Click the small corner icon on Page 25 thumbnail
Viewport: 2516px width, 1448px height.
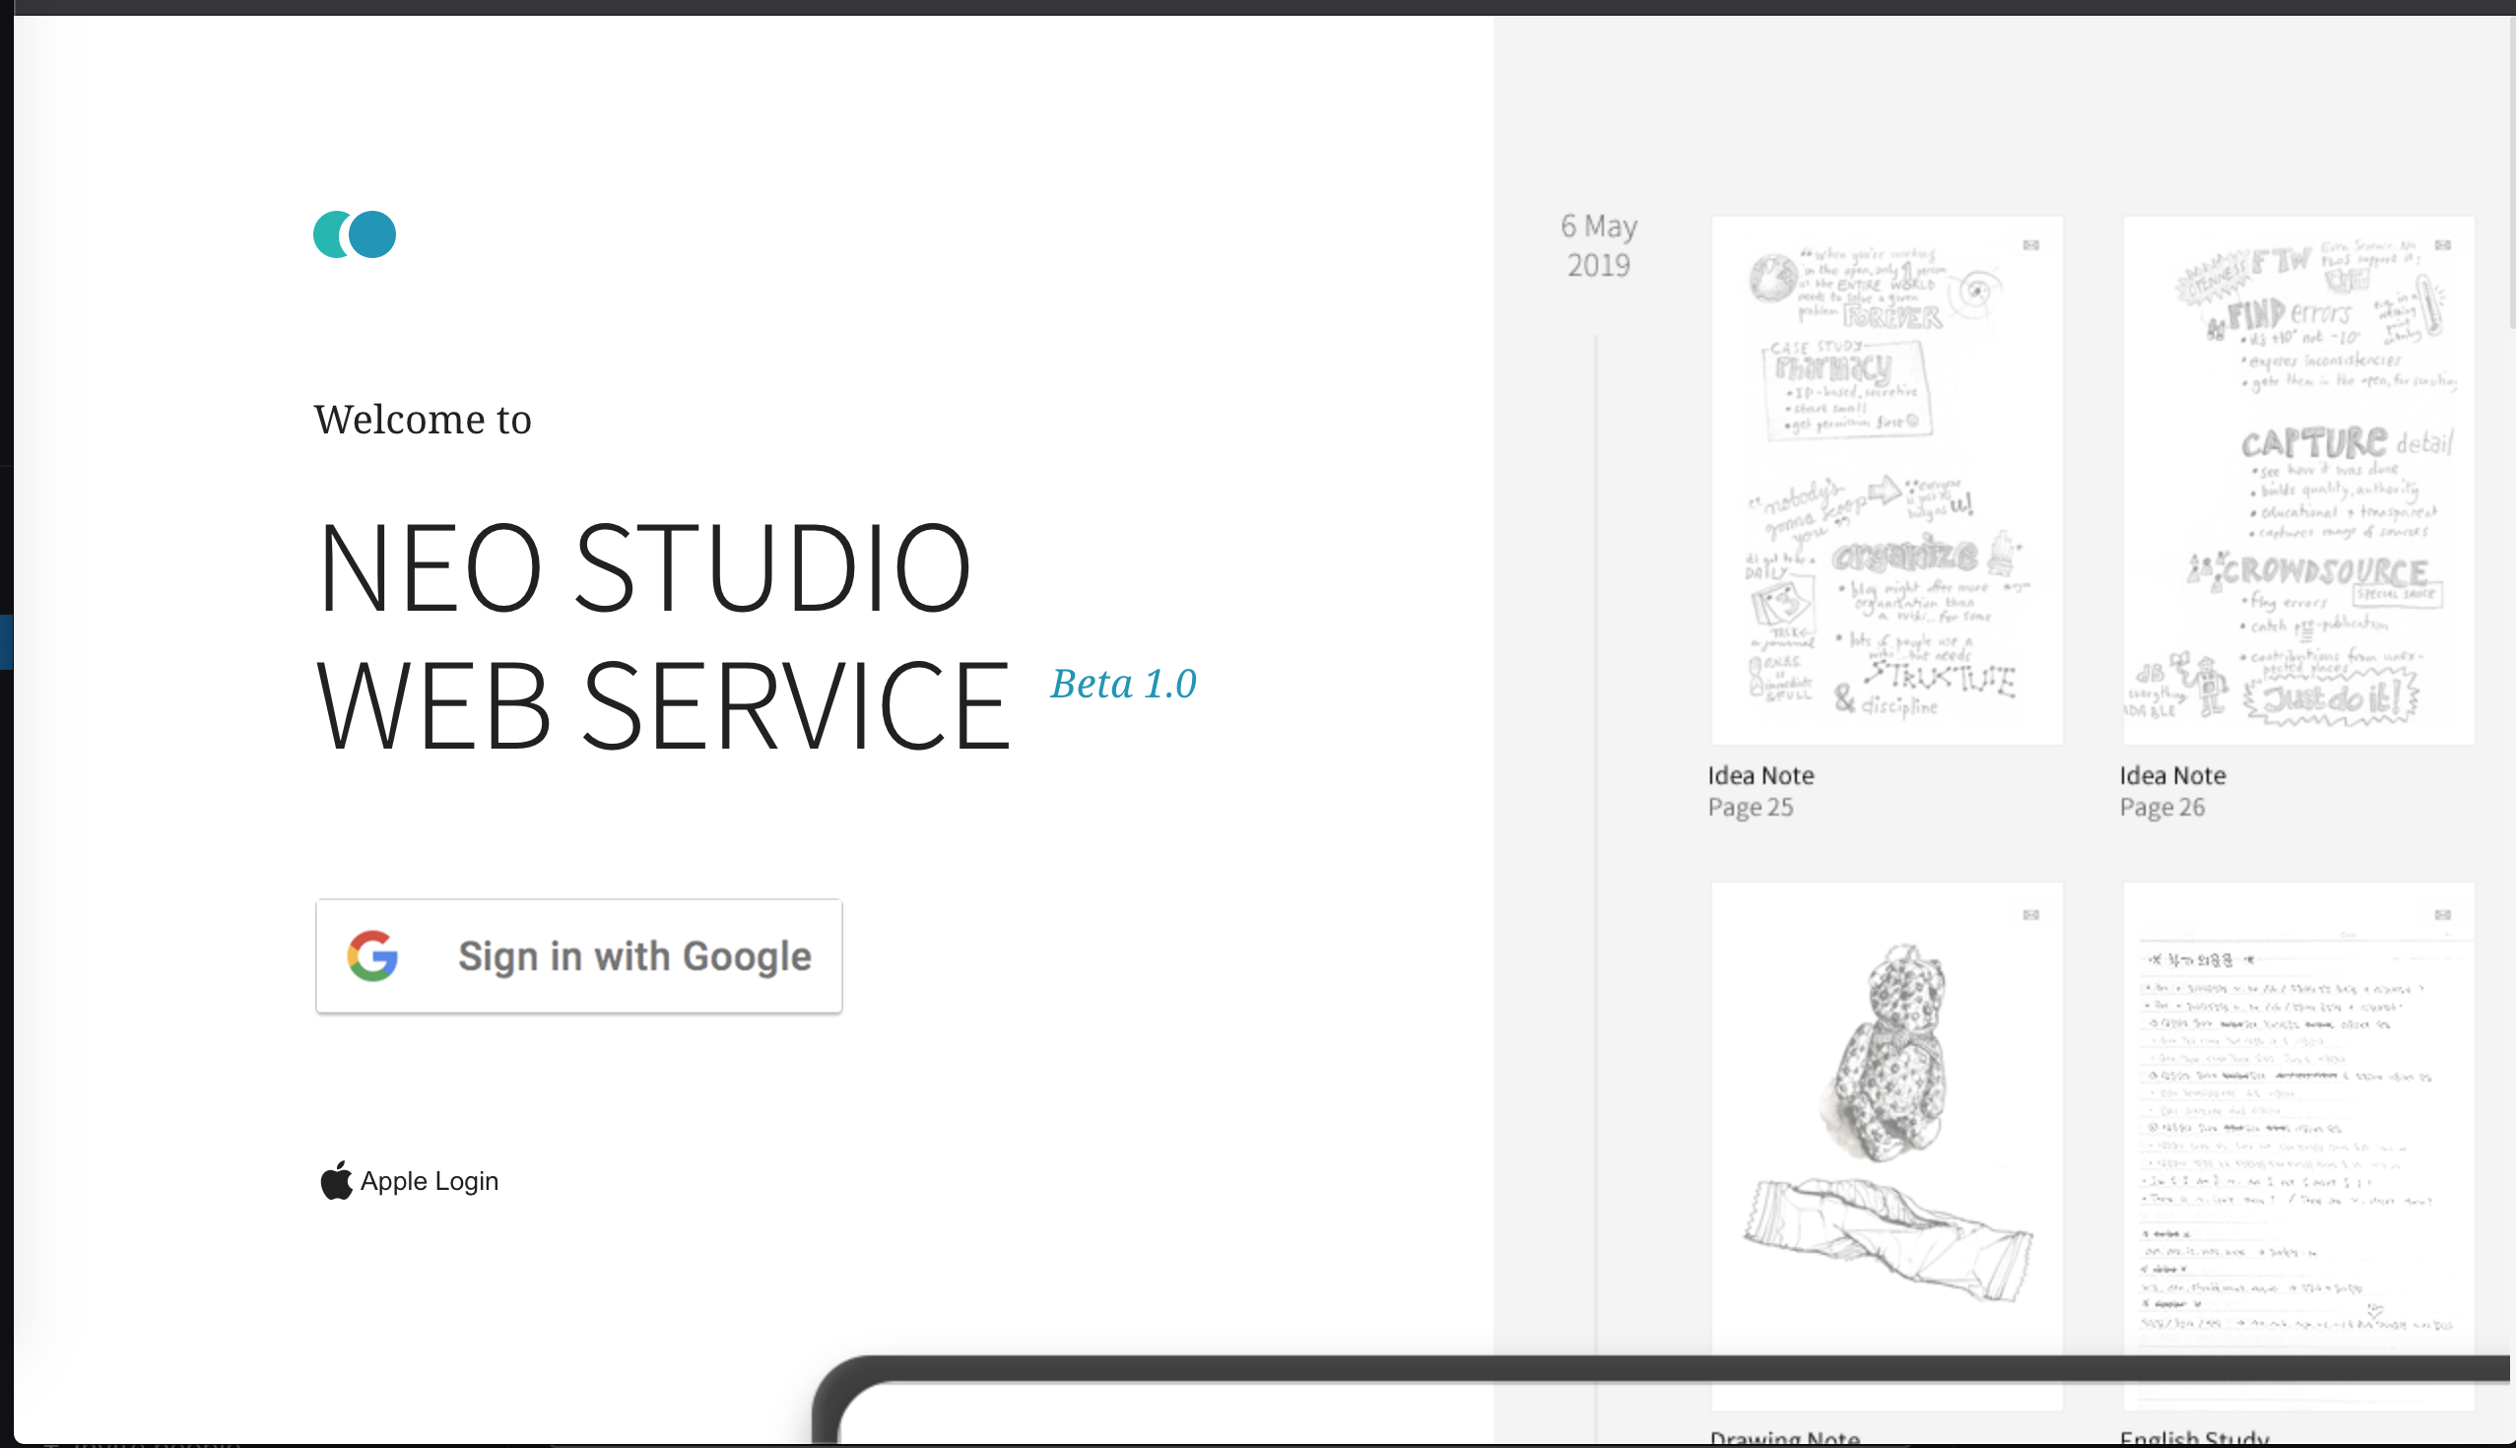(2030, 245)
